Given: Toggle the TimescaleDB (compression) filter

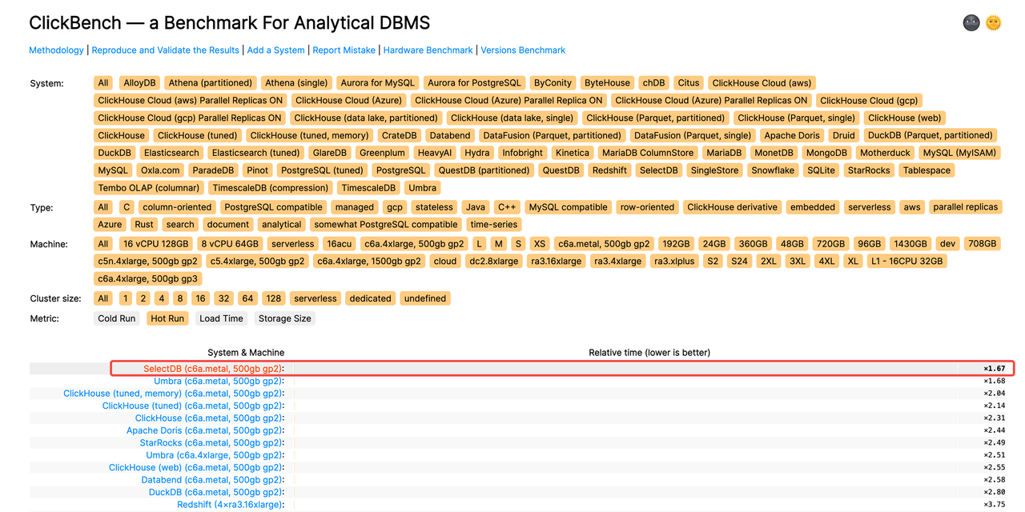Looking at the screenshot, I should click(271, 189).
